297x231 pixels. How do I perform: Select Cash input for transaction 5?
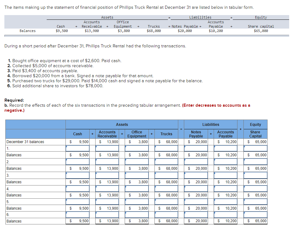click(x=77, y=202)
